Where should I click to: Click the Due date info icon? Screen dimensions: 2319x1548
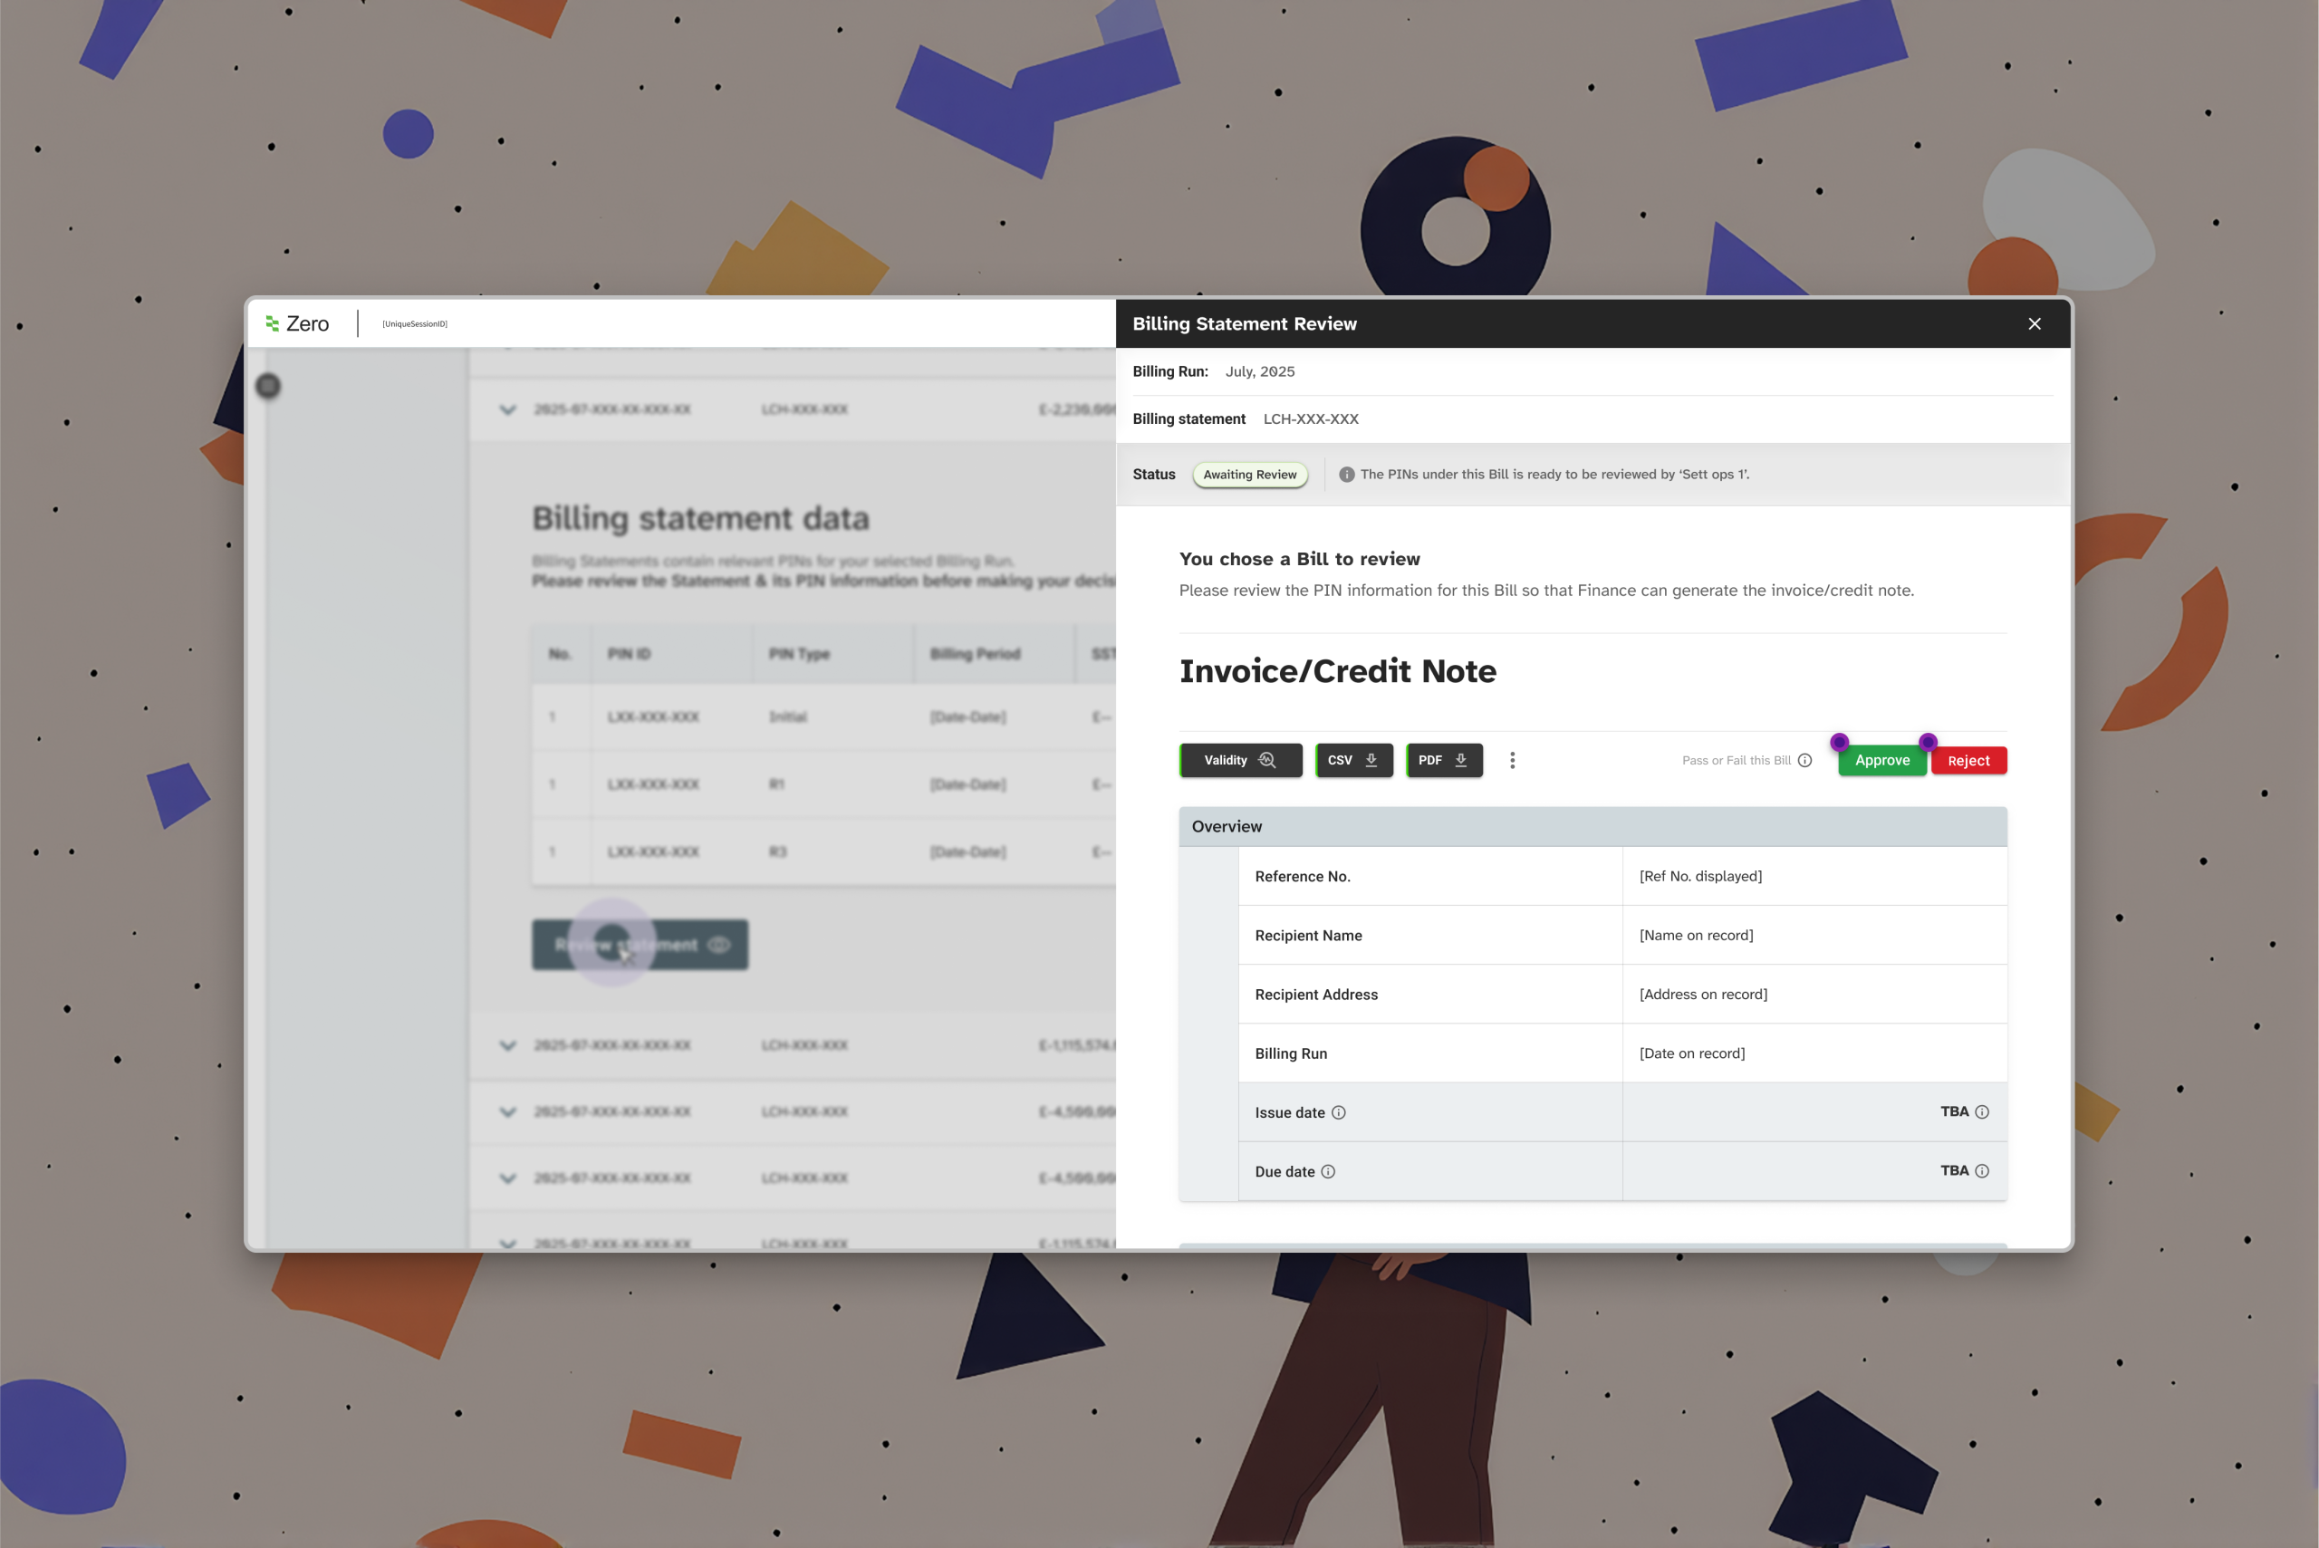(1328, 1172)
